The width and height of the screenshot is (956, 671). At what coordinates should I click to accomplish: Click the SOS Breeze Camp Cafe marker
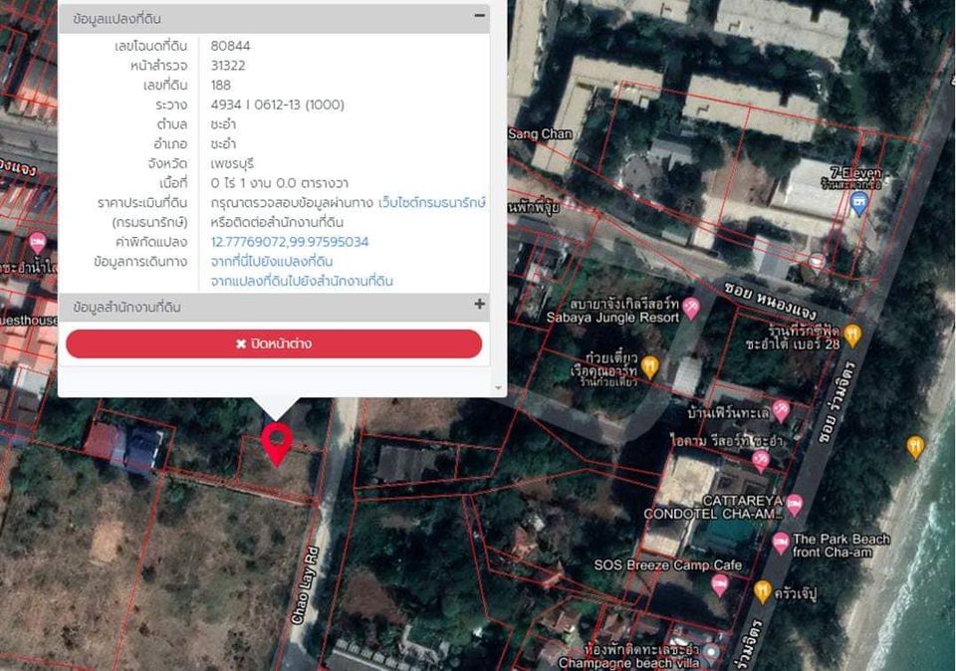coord(720,585)
